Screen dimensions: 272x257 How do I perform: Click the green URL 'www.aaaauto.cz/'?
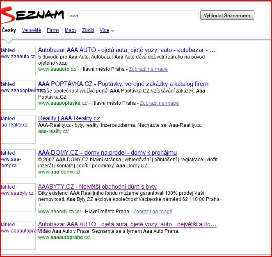pos(57,69)
